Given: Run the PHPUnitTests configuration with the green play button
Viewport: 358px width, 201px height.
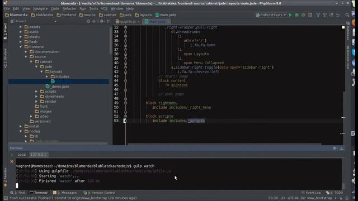Looking at the screenshot, I should tap(290, 15).
